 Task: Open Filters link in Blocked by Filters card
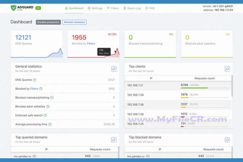click(x=91, y=44)
